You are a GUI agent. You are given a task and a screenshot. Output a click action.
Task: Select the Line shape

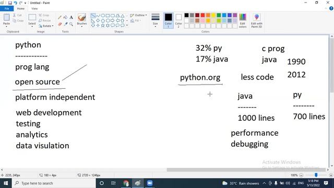pyautogui.click(x=93, y=16)
